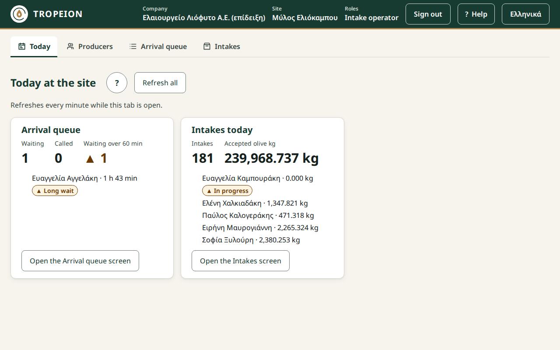
Task: Click the In progress badge
Action: 227,191
